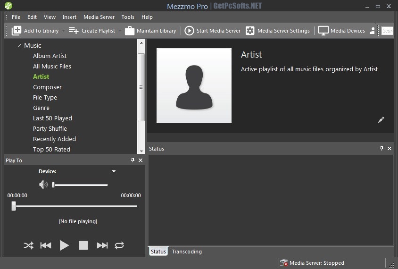The height and width of the screenshot is (269, 398).
Task: Click the Maintain Library label
Action: (157, 31)
